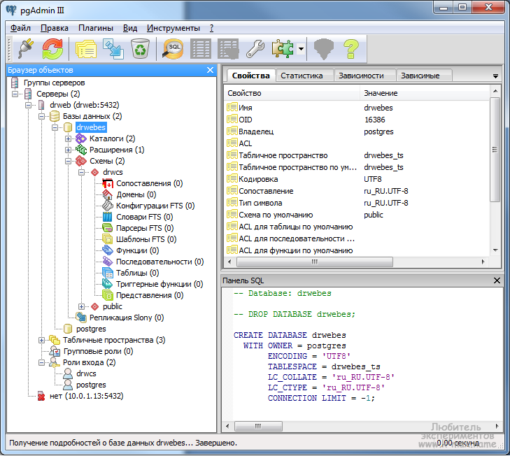
Task: Click the guru hint toolbar icon
Action: tap(324, 49)
